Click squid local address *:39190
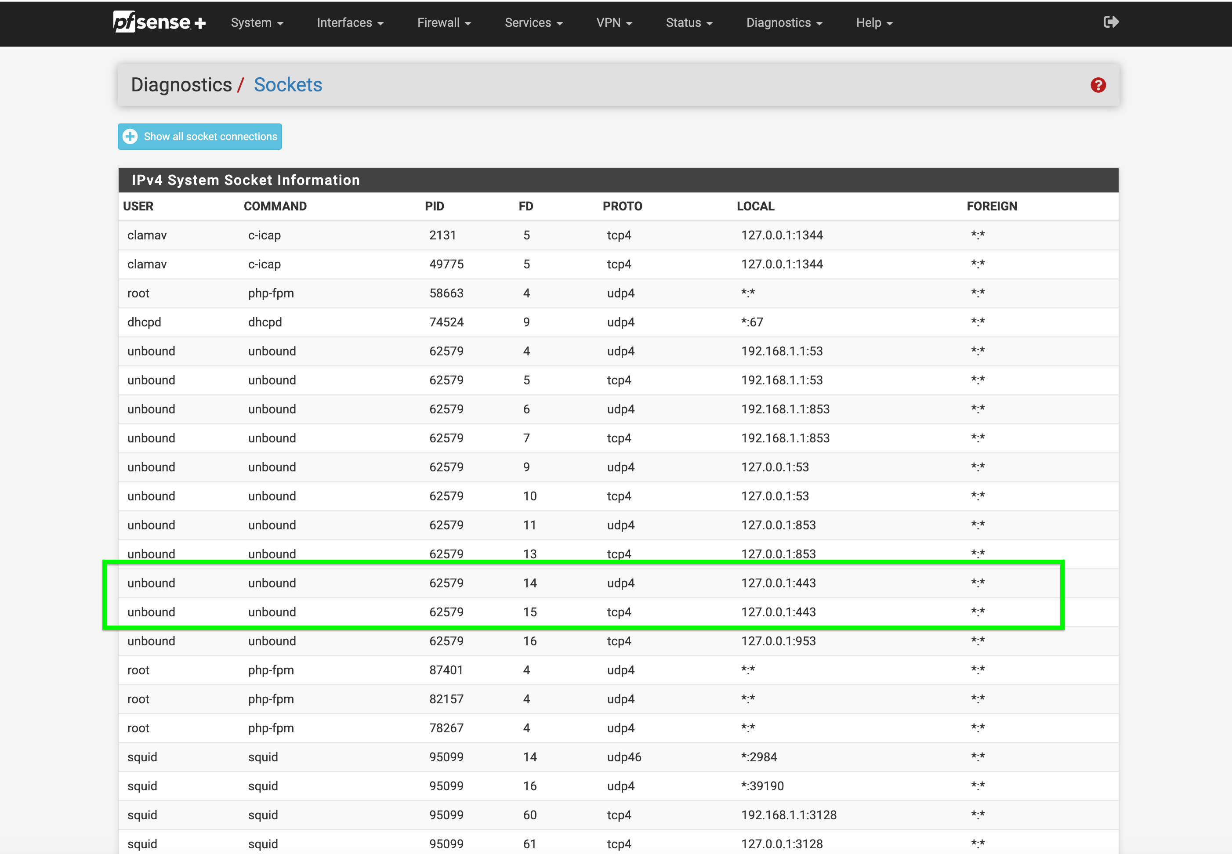The width and height of the screenshot is (1232, 854). [762, 785]
